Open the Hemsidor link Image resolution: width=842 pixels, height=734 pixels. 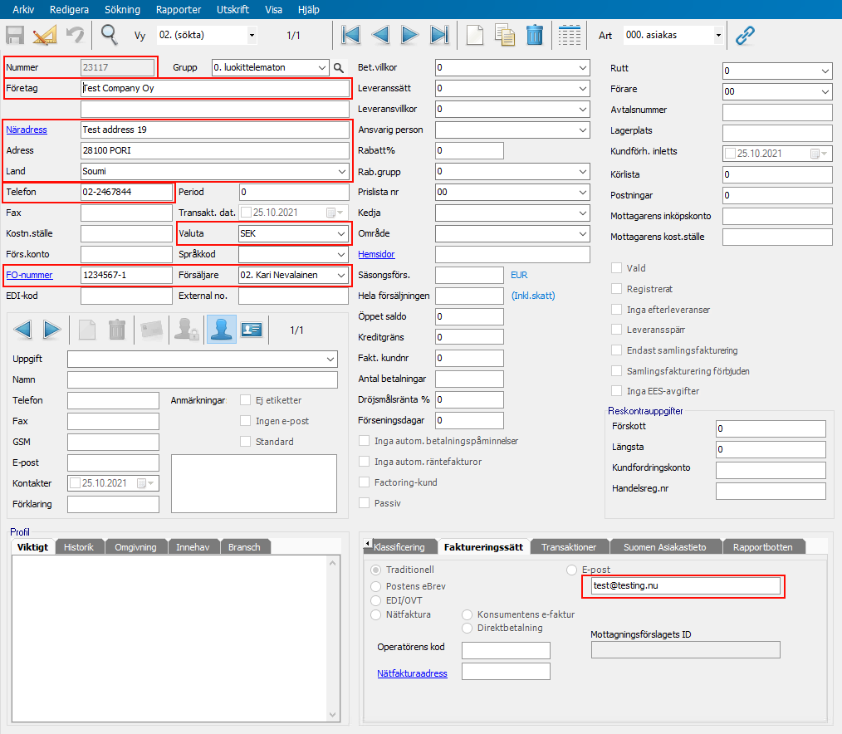[376, 255]
